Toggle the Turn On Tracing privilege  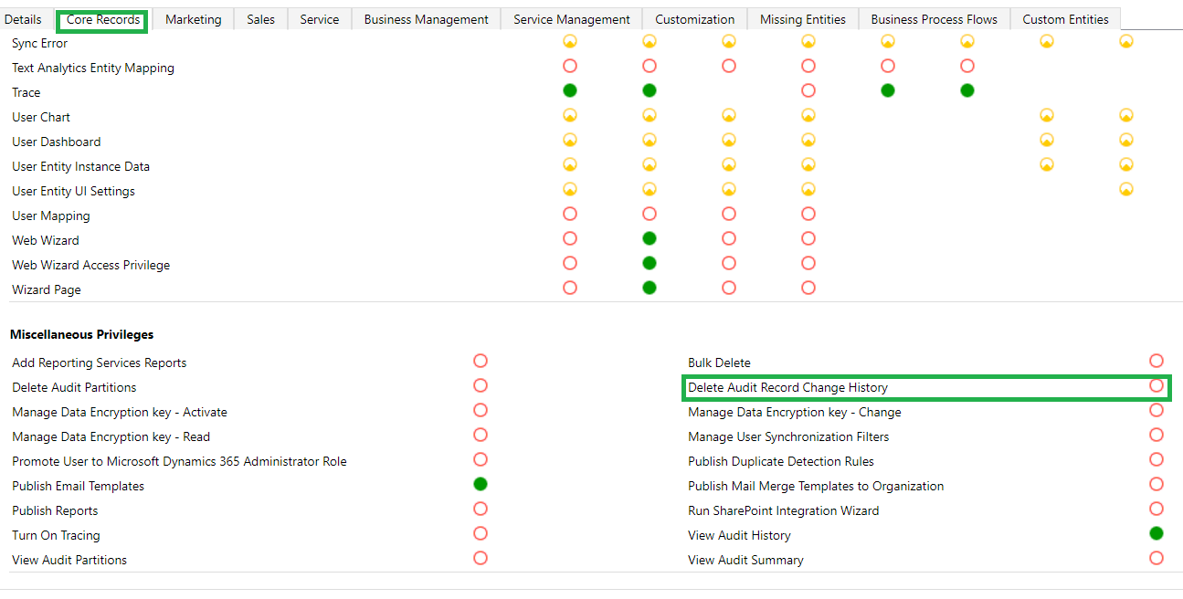[481, 533]
